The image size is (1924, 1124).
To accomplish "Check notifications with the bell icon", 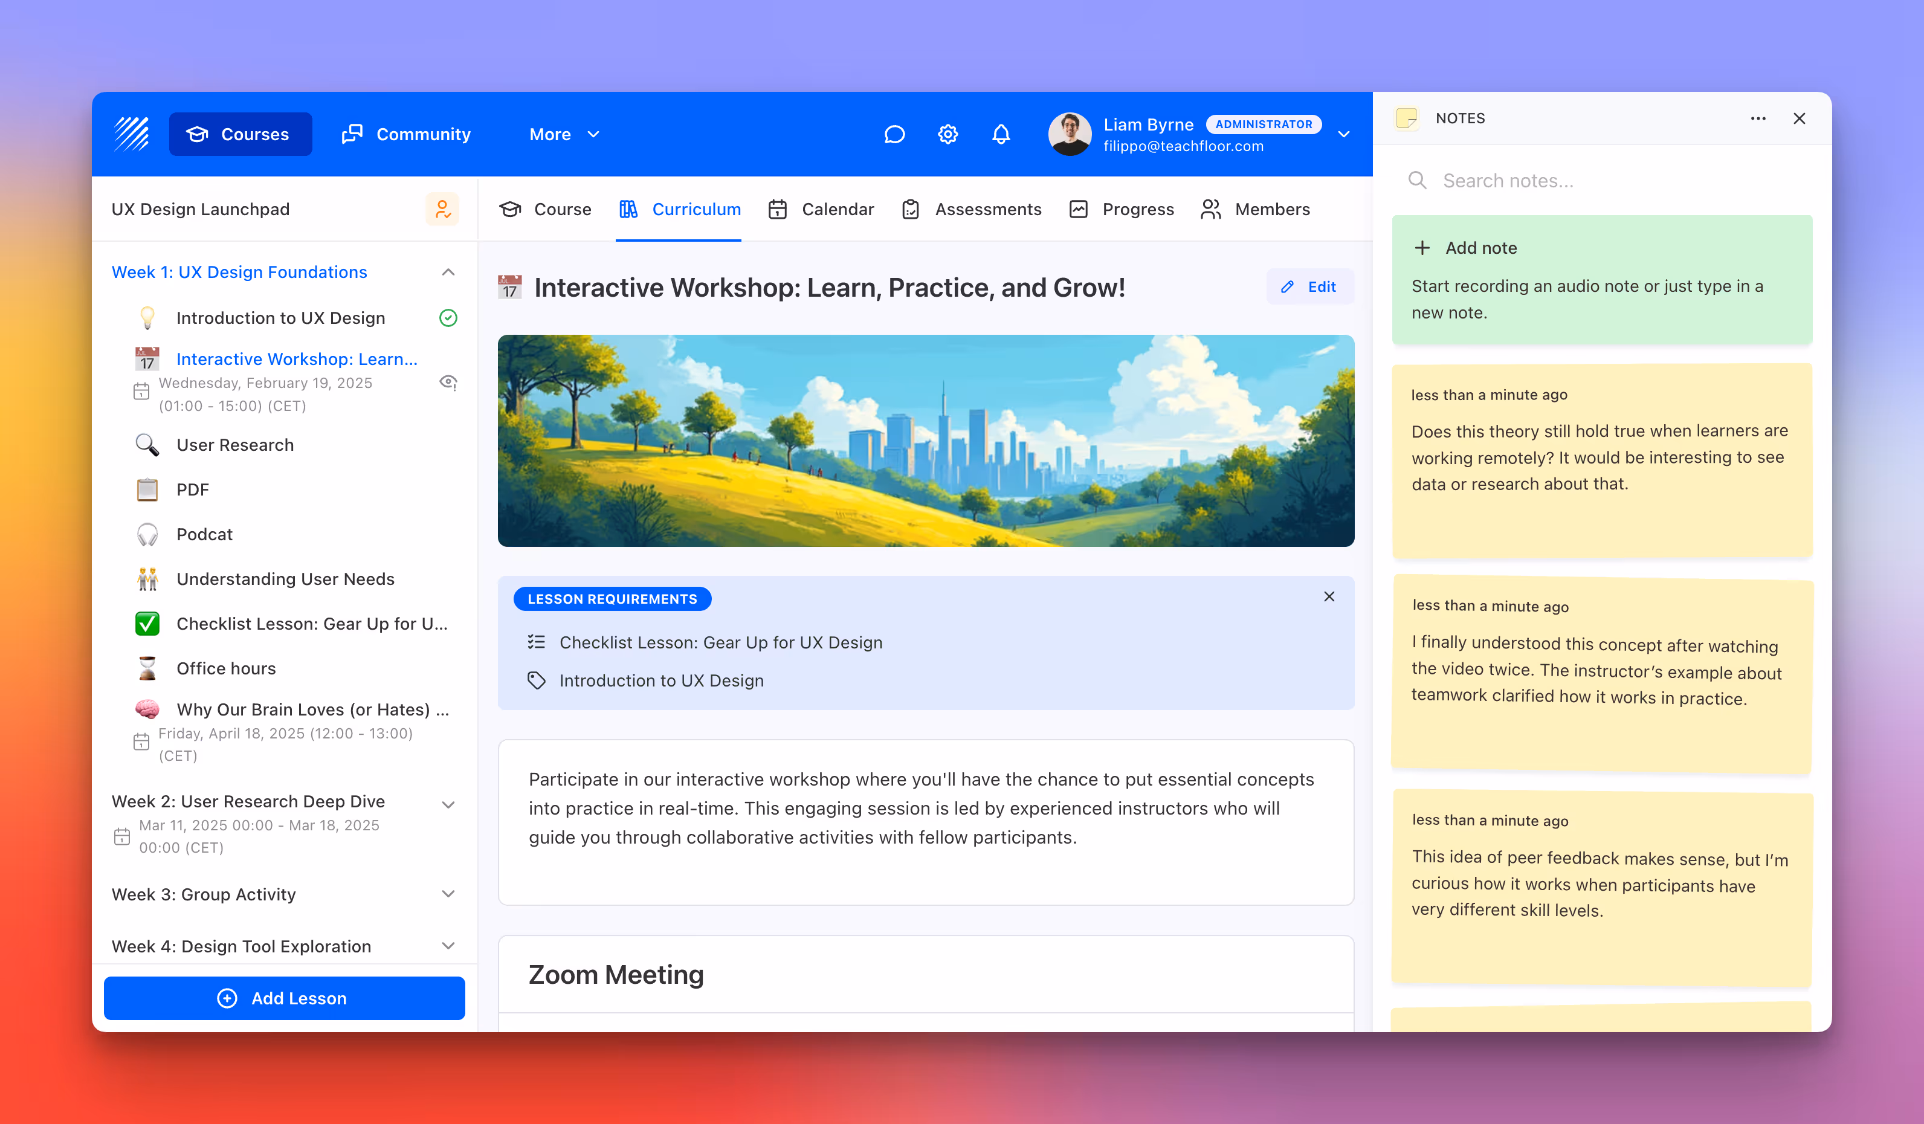I will pyautogui.click(x=1001, y=134).
